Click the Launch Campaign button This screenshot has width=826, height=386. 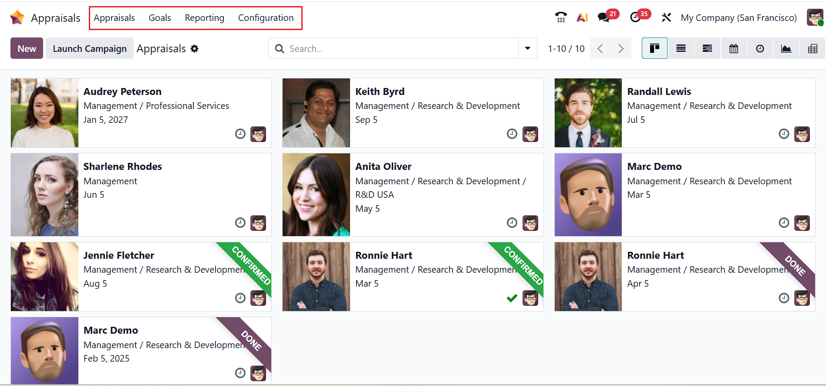(90, 48)
